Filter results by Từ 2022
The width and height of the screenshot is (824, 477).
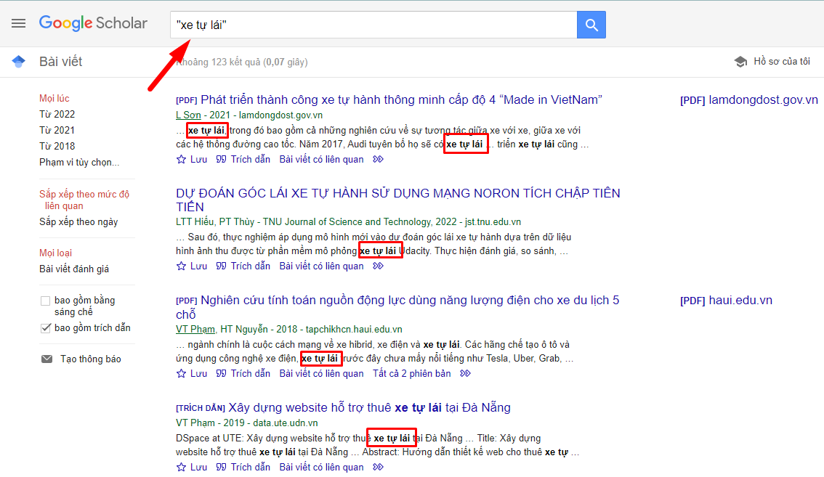click(x=57, y=114)
